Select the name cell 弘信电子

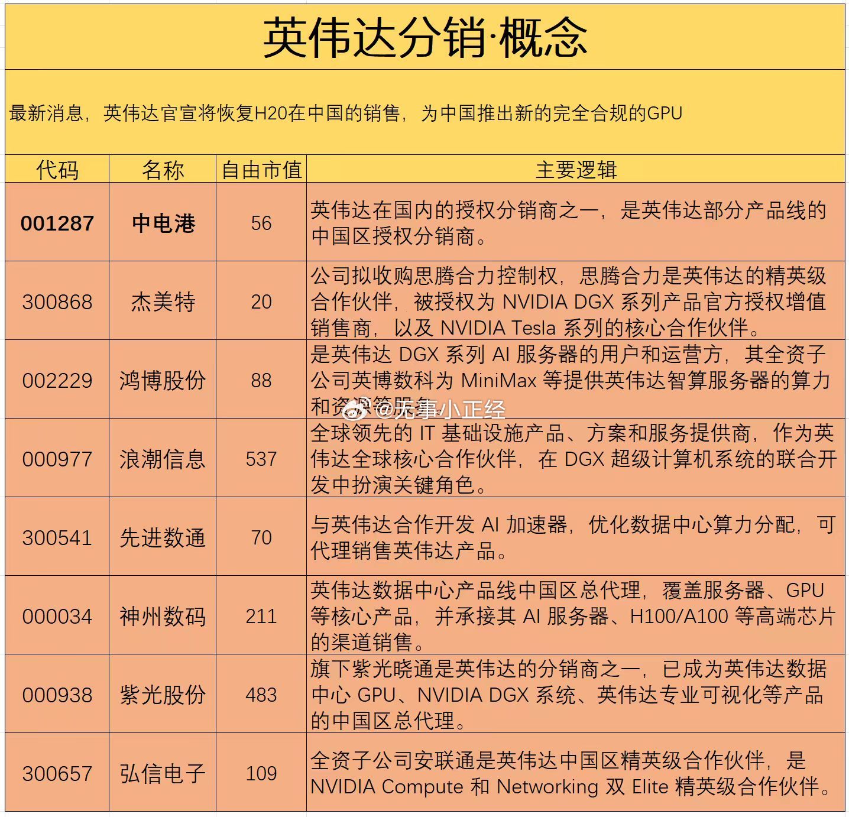pos(163,773)
